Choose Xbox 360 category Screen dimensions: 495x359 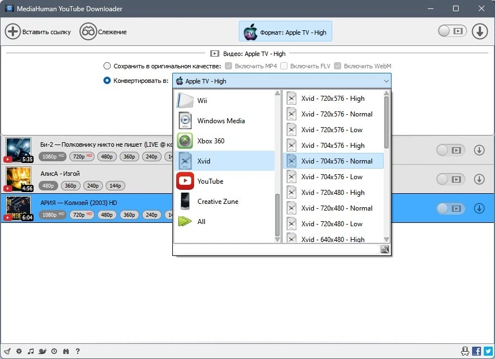pyautogui.click(x=225, y=141)
